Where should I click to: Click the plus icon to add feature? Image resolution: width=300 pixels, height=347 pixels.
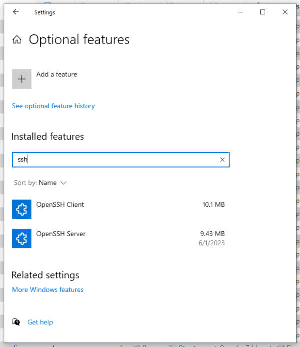tap(22, 79)
